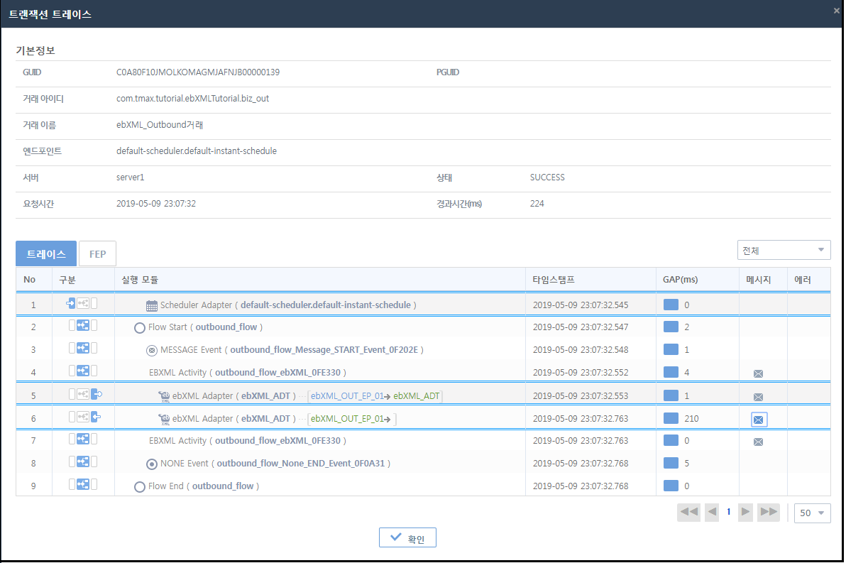This screenshot has width=846, height=563.
Task: Open the 50 page size dropdown
Action: click(812, 513)
